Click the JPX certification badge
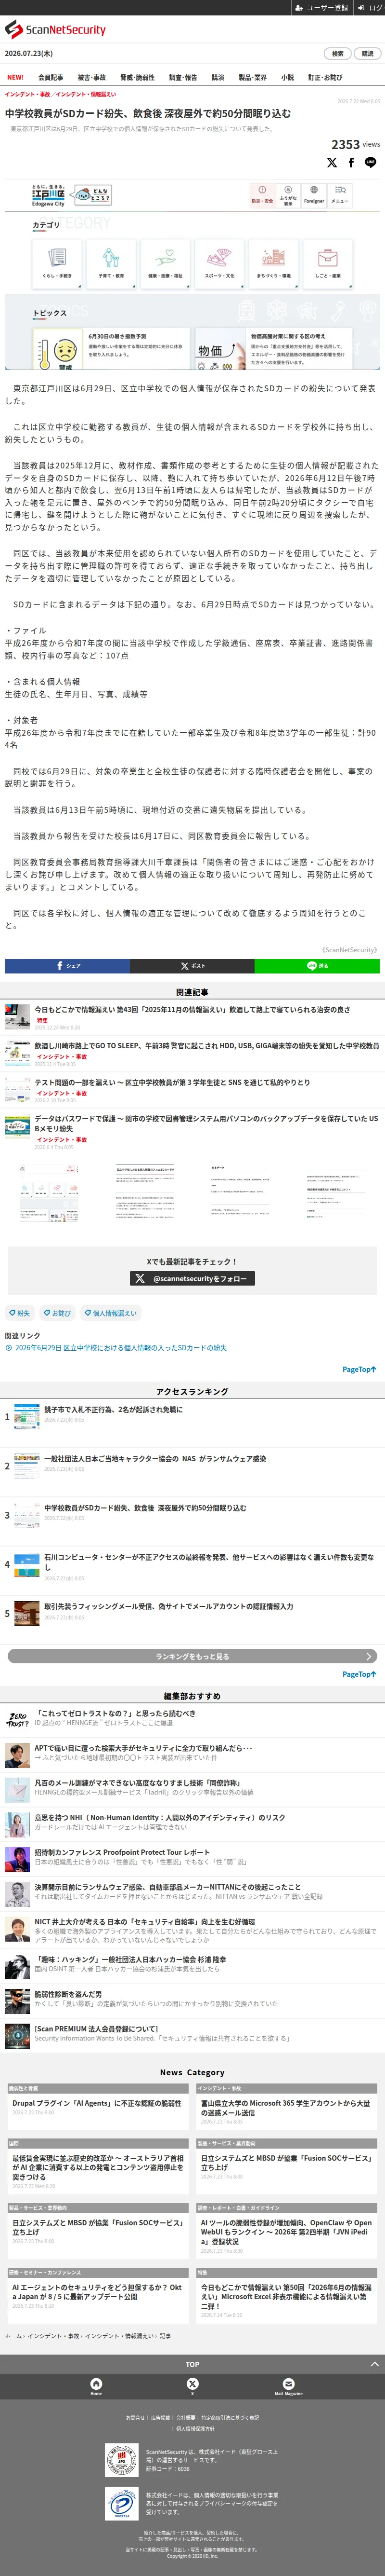This screenshot has width=385, height=2576. pos(121,2460)
